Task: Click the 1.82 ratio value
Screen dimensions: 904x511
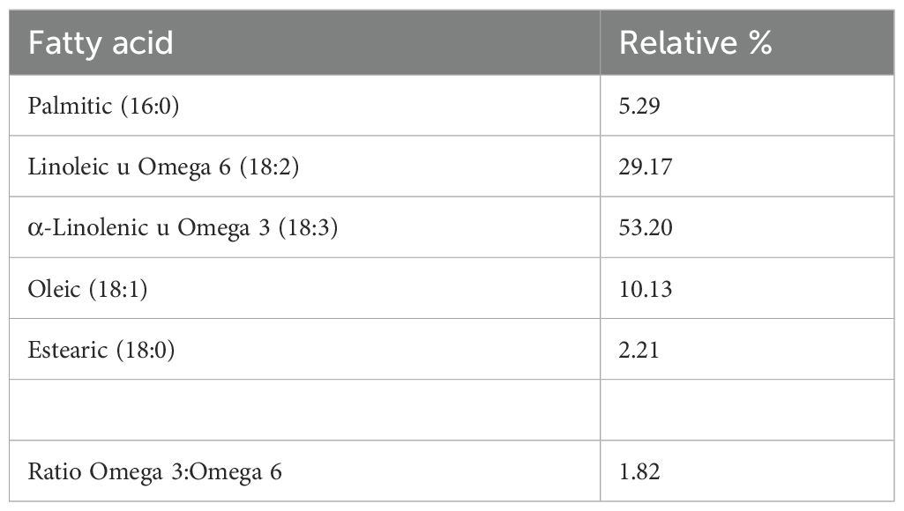Action: tap(639, 472)
